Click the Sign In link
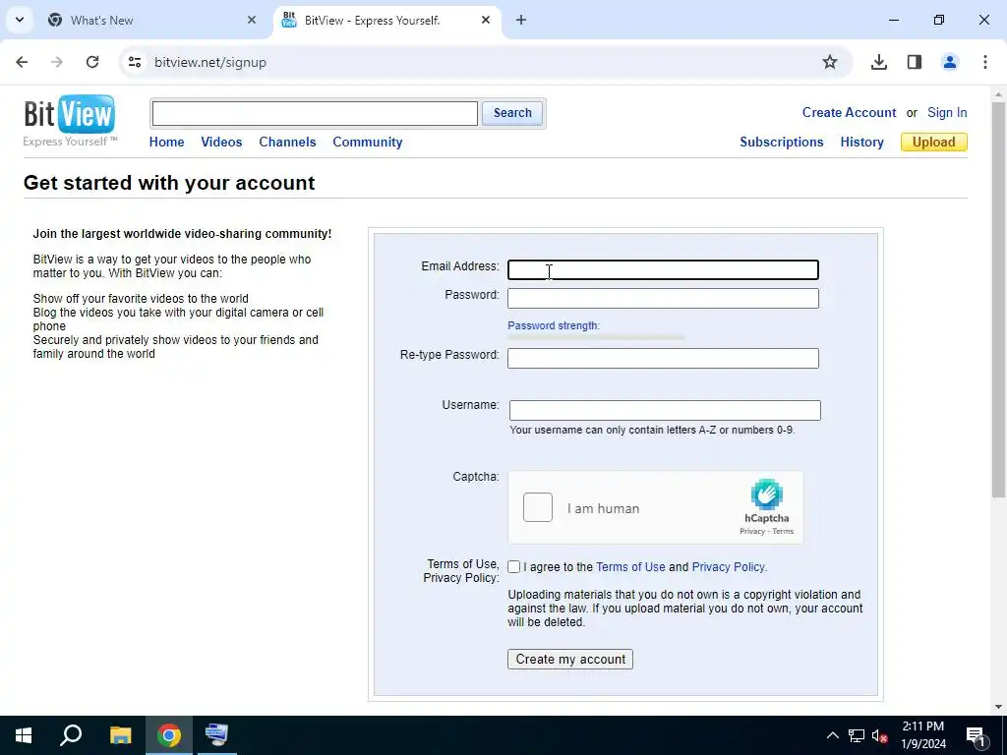 (x=947, y=112)
